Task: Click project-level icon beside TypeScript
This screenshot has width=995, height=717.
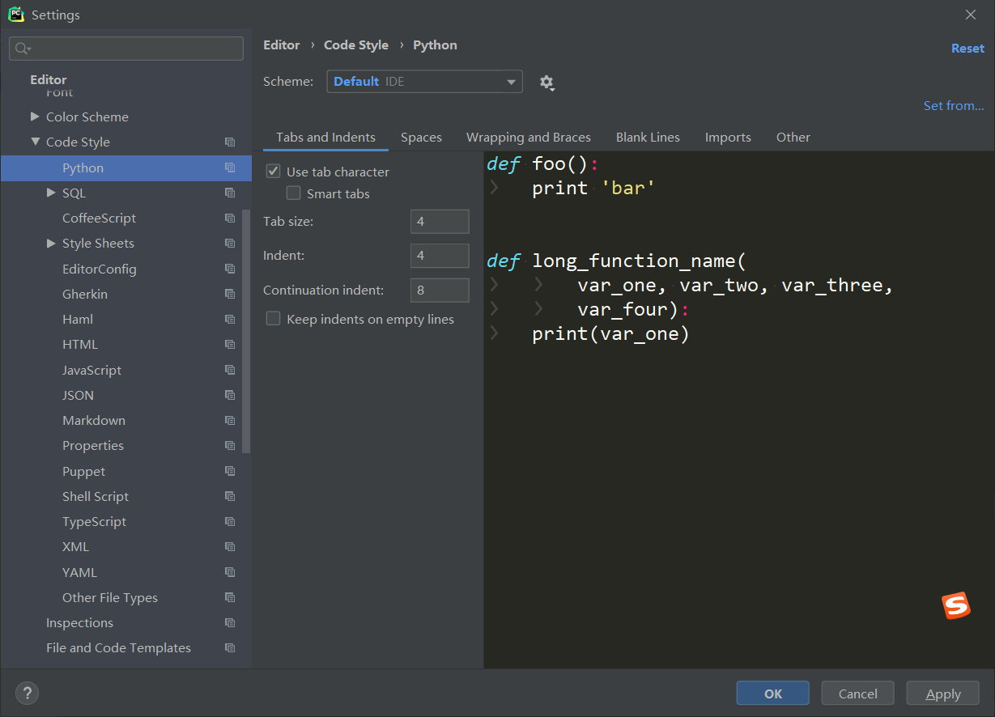Action: point(230,522)
